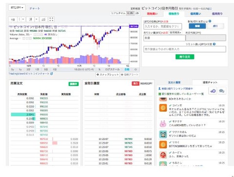Switch to the 注文と履歴 tab
Screen dimensions: 234x177
(x=174, y=82)
